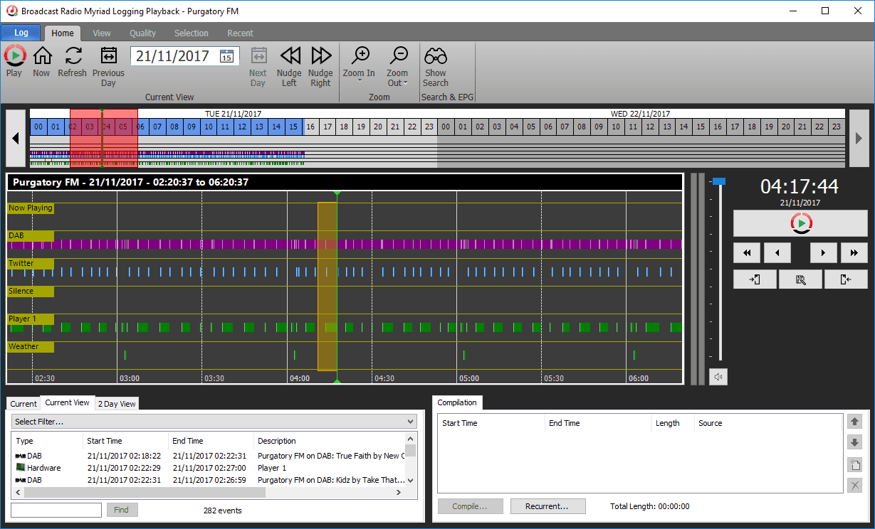Open Zoom In dropdown arrow

coord(360,81)
